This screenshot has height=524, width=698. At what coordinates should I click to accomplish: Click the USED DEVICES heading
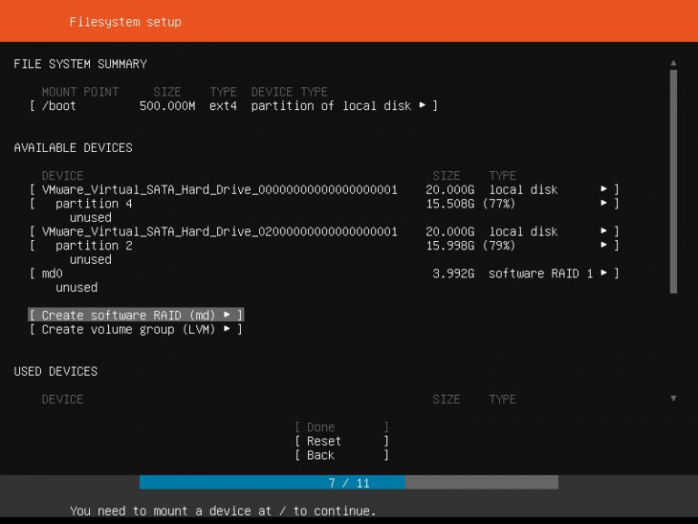[55, 371]
